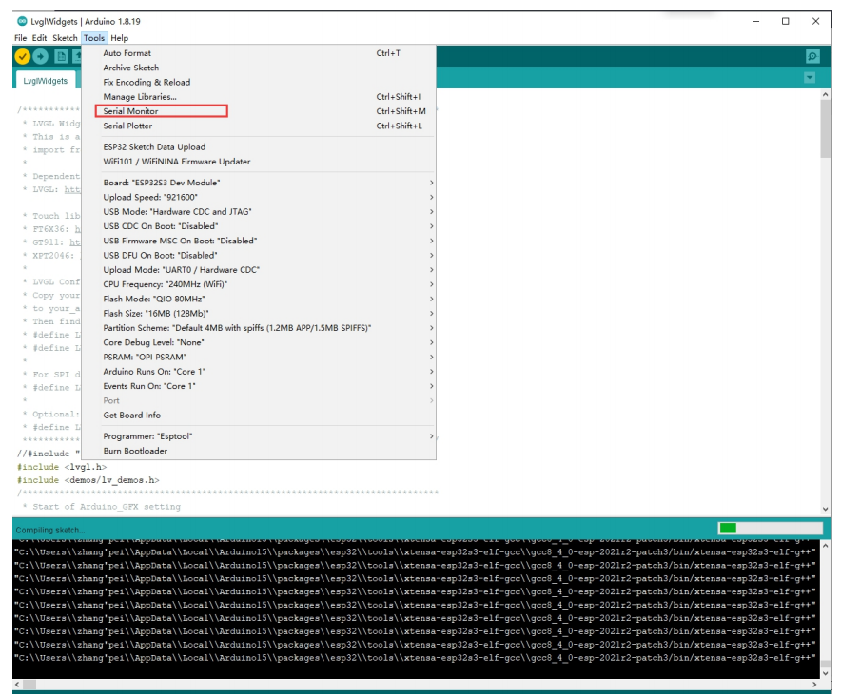Open the File menu
The image size is (841, 696).
pyautogui.click(x=21, y=38)
